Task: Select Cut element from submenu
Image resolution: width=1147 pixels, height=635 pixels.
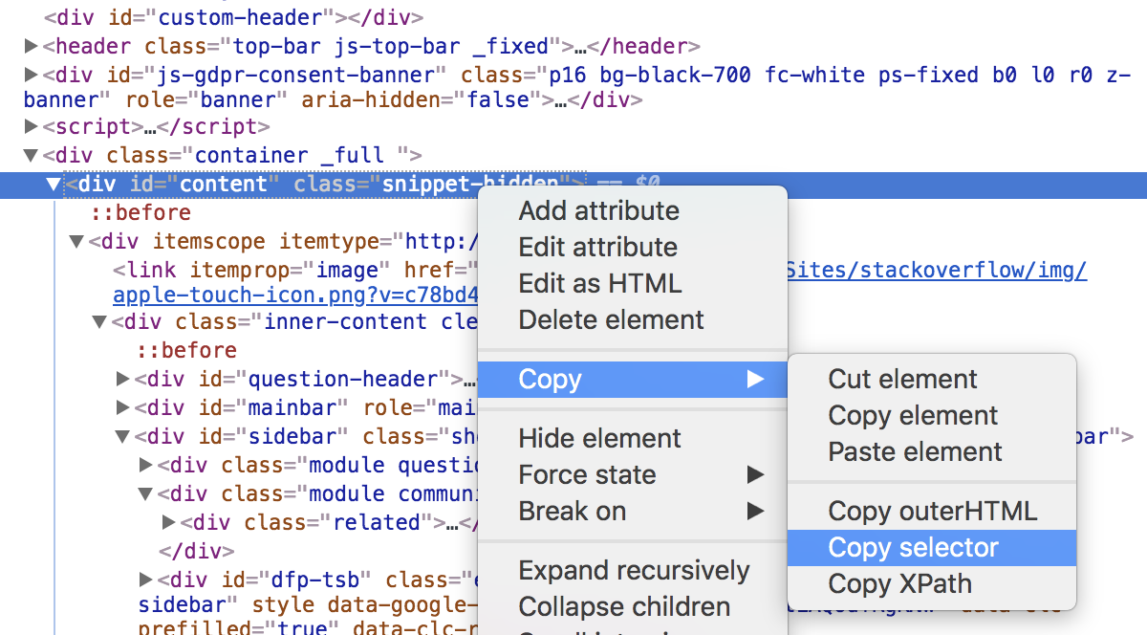Action: pyautogui.click(x=902, y=380)
